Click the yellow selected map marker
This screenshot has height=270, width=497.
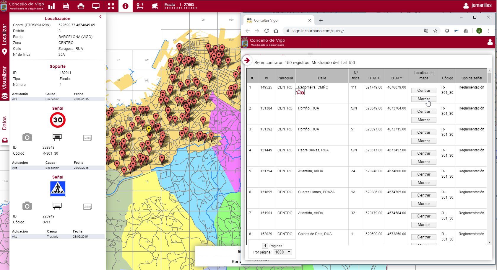point(149,129)
